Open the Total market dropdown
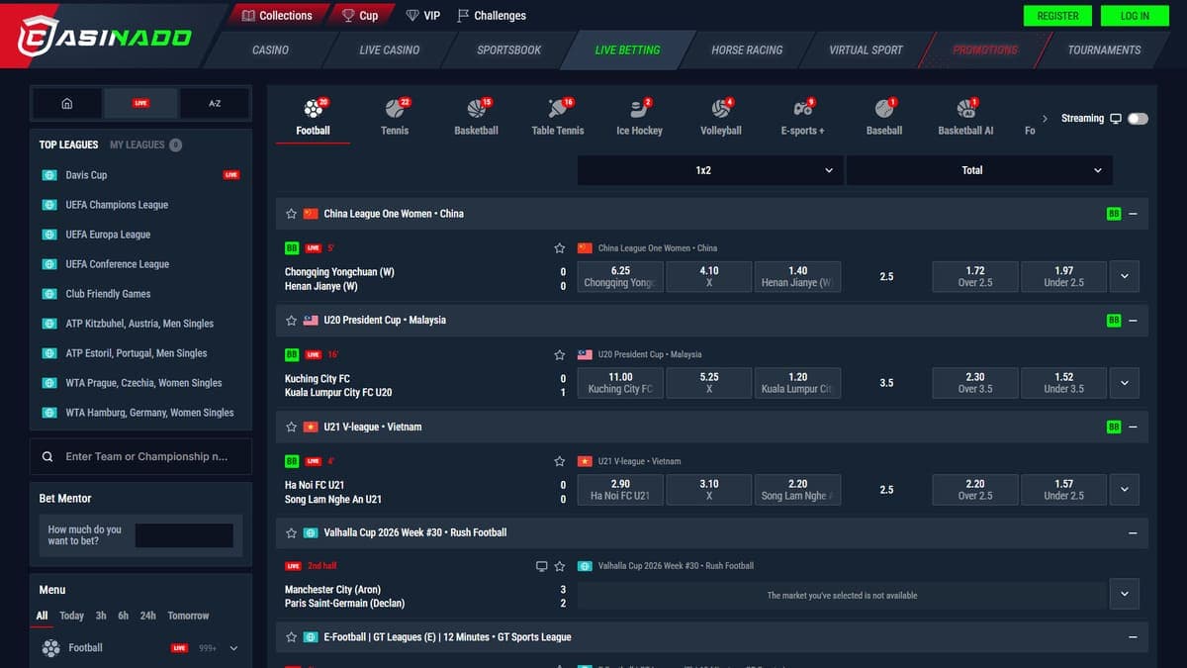 (x=979, y=170)
